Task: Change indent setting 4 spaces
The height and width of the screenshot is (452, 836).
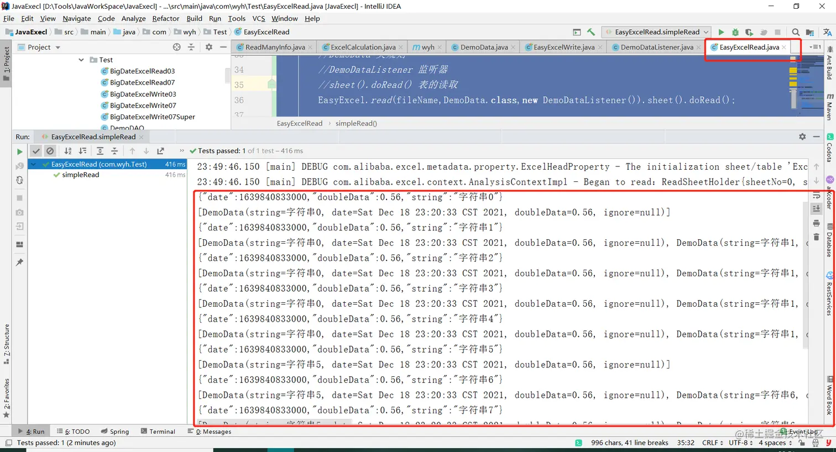Action: point(775,443)
